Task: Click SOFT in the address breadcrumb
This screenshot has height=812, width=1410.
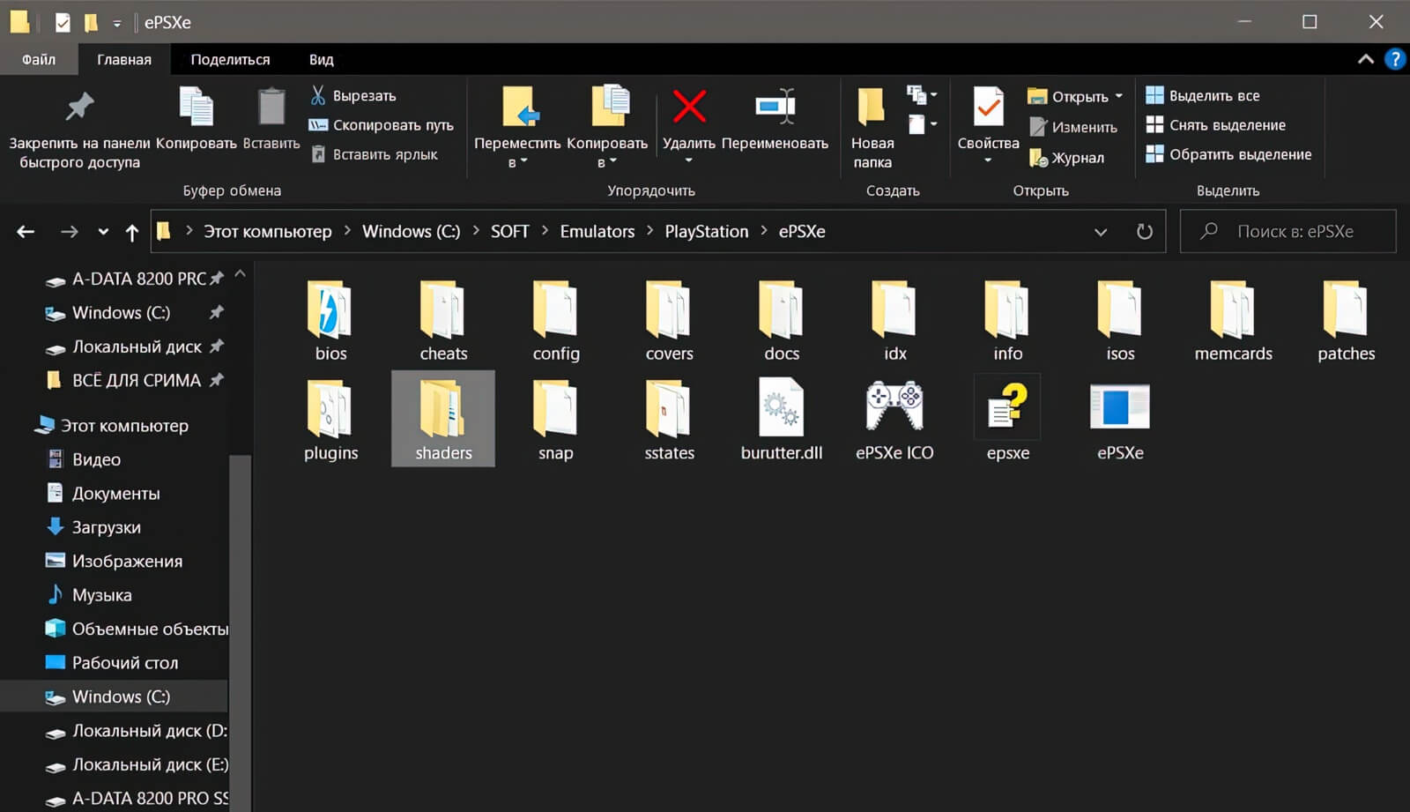Action: click(509, 231)
